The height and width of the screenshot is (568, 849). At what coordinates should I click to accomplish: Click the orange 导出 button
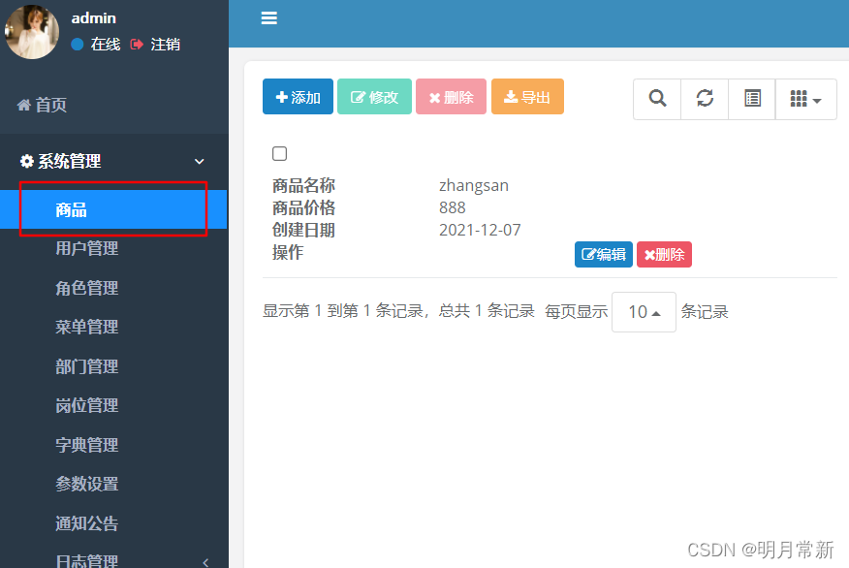(x=527, y=97)
